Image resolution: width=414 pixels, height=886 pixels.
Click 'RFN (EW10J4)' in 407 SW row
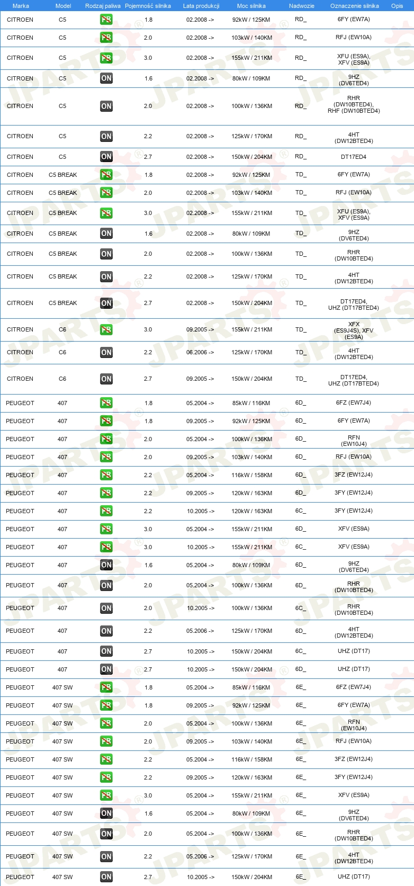coord(354,725)
